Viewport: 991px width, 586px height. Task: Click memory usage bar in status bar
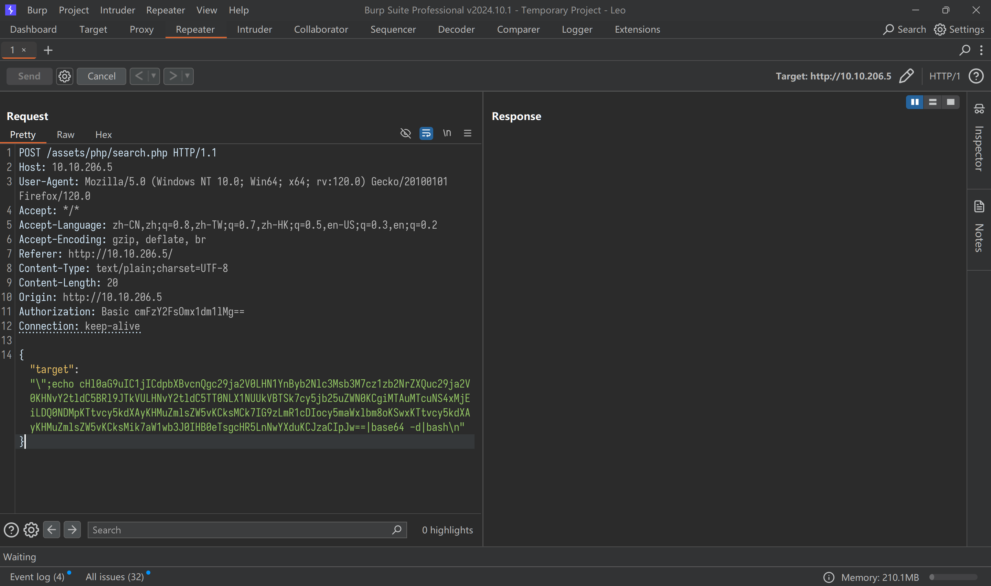click(953, 577)
